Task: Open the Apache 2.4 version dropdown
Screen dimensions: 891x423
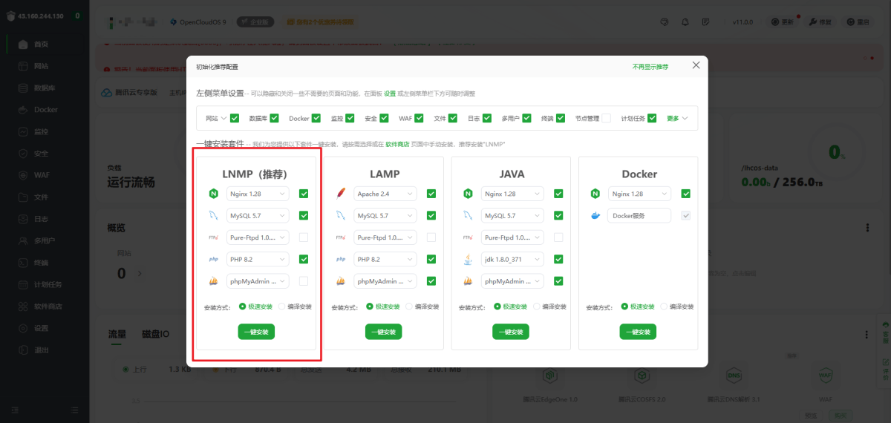Action: (x=385, y=194)
